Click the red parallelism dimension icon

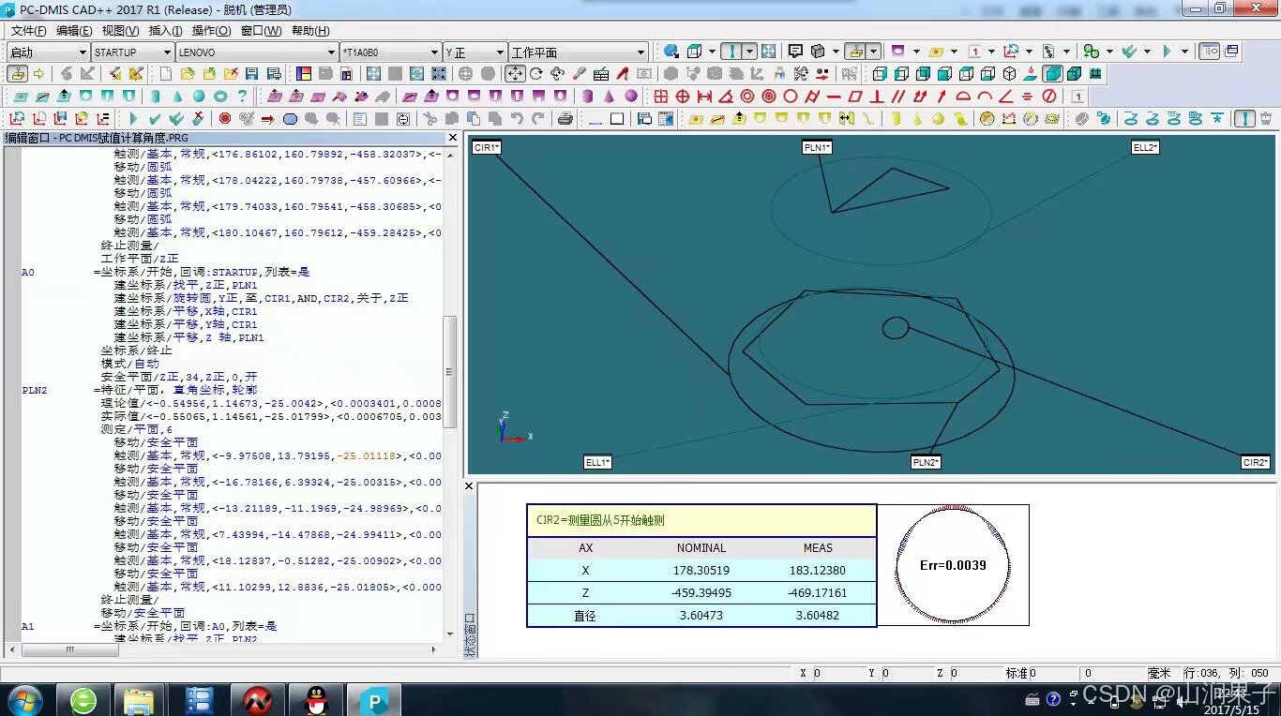898,96
